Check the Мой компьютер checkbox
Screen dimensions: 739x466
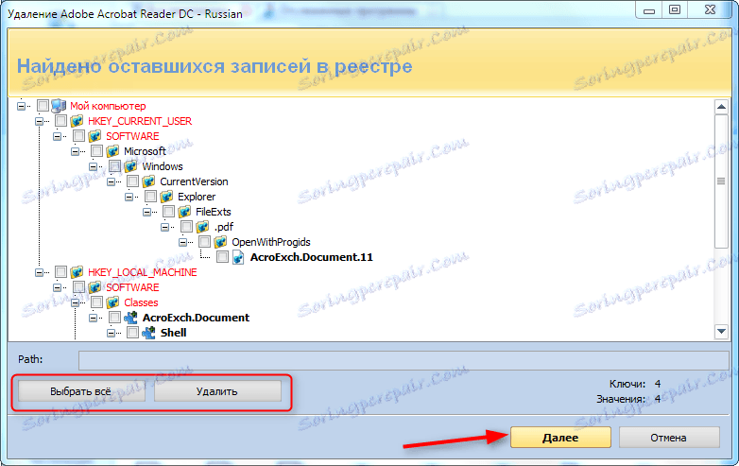click(x=43, y=106)
